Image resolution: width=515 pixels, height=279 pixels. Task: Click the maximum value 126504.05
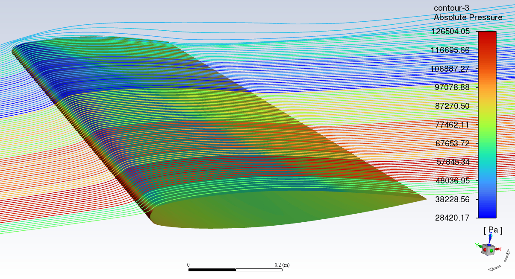pyautogui.click(x=450, y=32)
